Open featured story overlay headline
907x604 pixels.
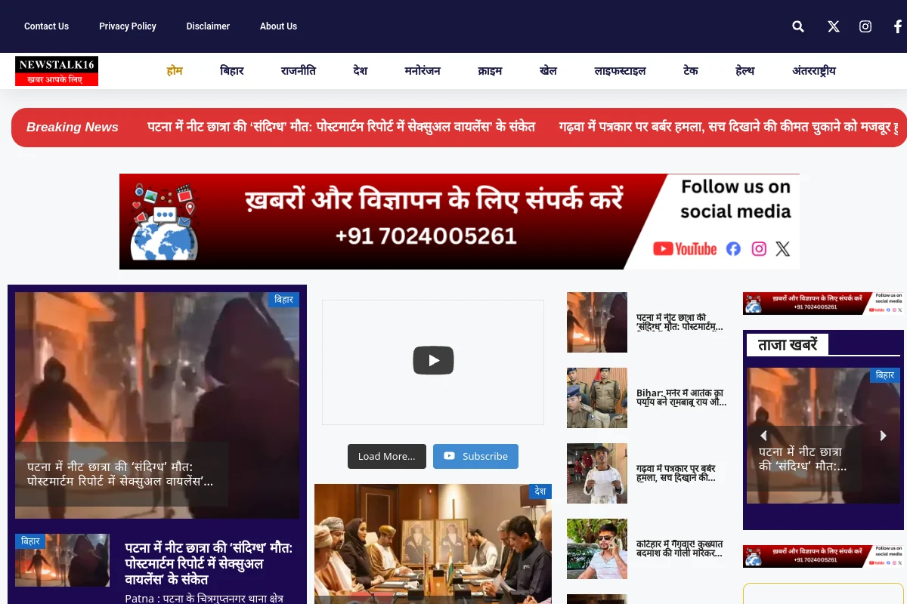pyautogui.click(x=121, y=474)
